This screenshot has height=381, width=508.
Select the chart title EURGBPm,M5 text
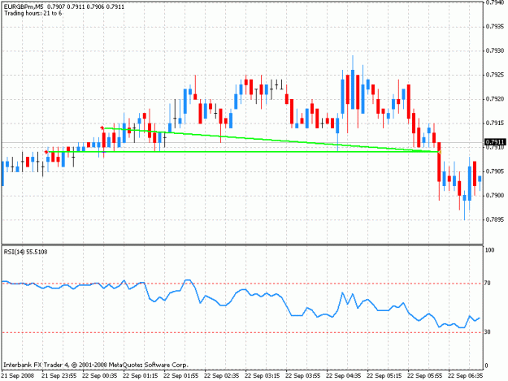coord(24,6)
